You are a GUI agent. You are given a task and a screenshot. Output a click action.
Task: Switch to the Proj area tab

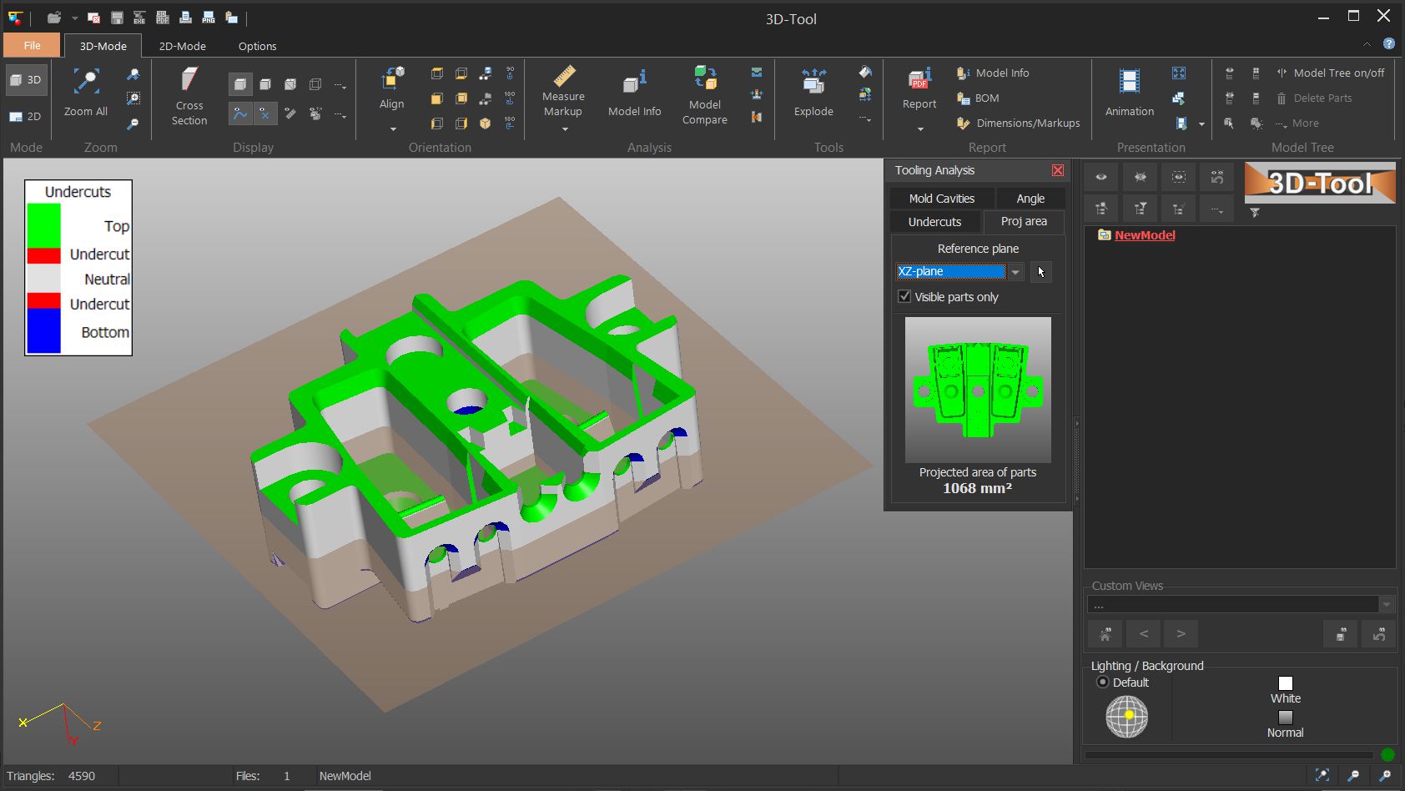(1023, 221)
